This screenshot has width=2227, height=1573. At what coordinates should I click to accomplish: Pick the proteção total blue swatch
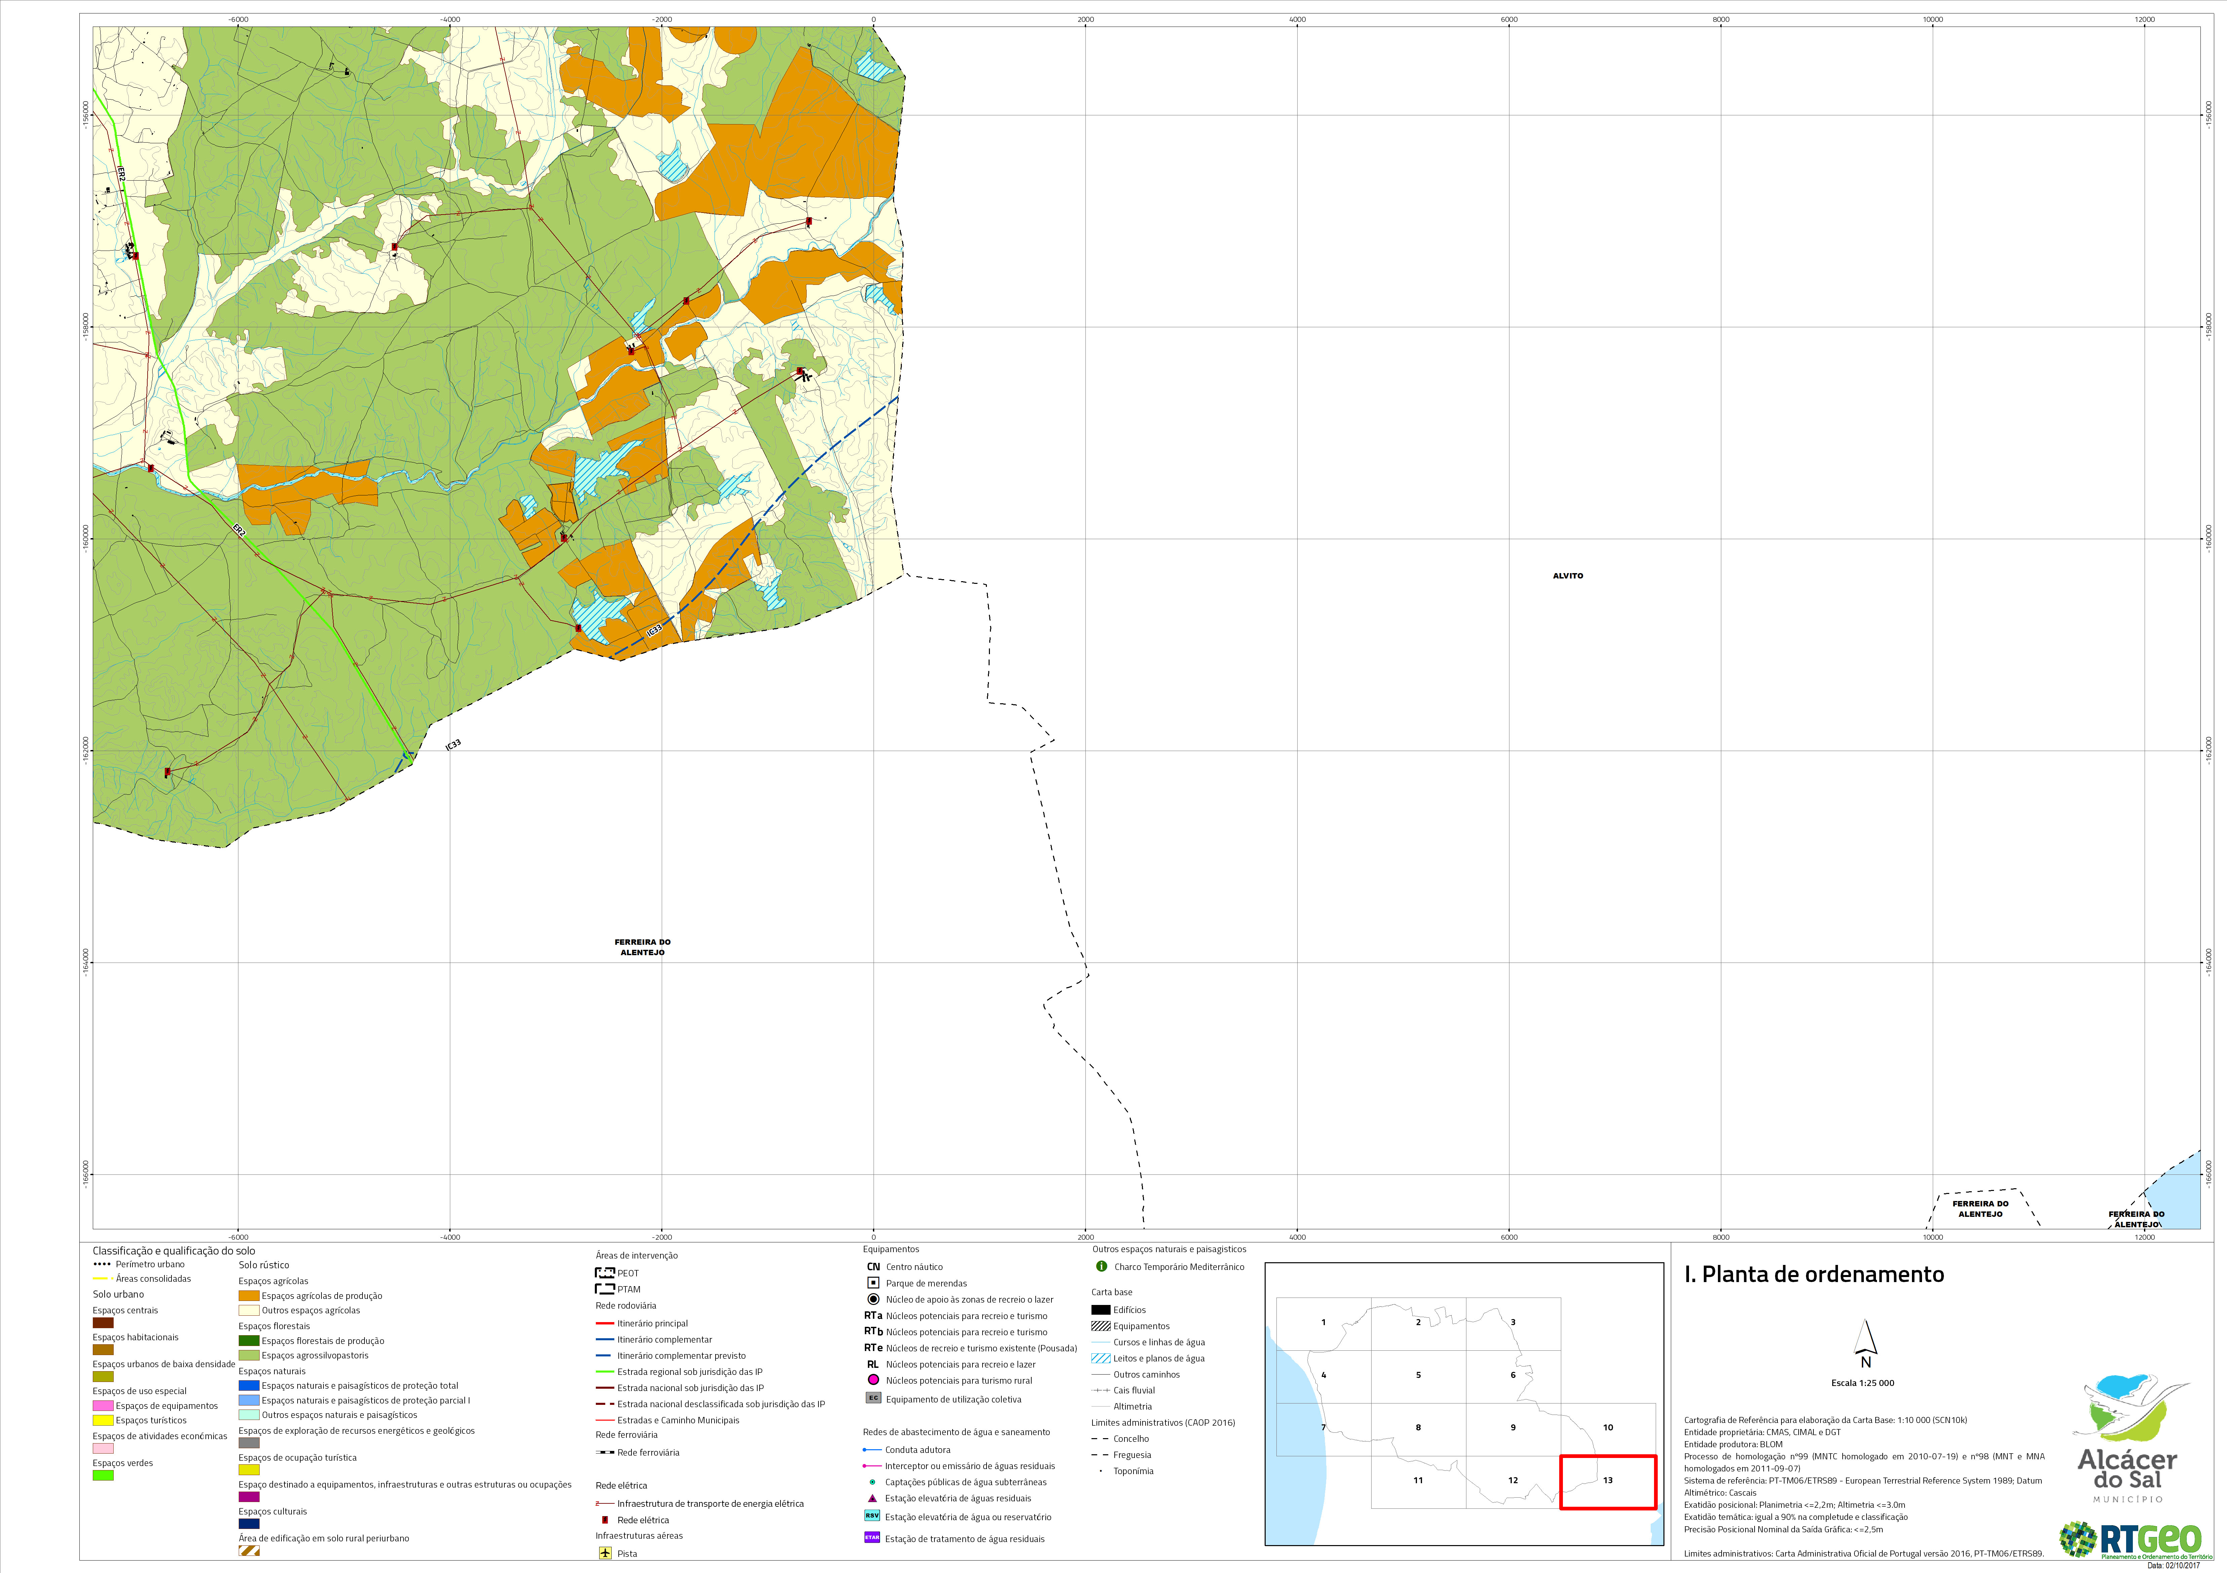point(249,1386)
